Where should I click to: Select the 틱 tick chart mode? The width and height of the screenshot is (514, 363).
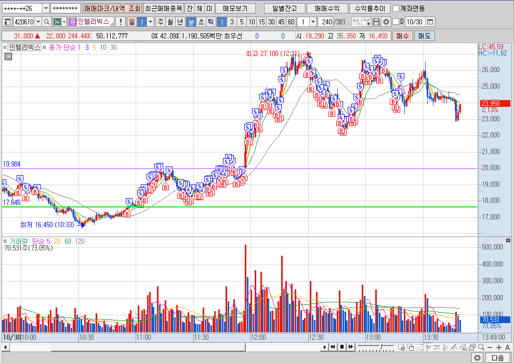tap(211, 22)
